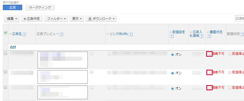
Task: Open first row's 掲載不可 review comment icon
Action: click(x=210, y=54)
